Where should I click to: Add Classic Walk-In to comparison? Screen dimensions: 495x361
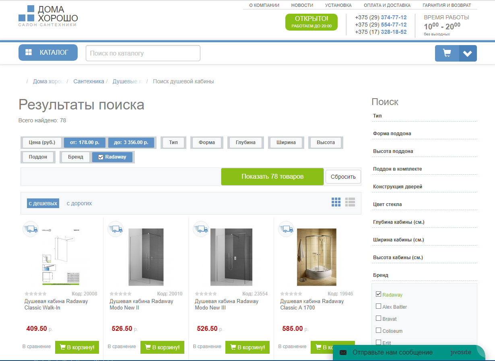point(37,347)
